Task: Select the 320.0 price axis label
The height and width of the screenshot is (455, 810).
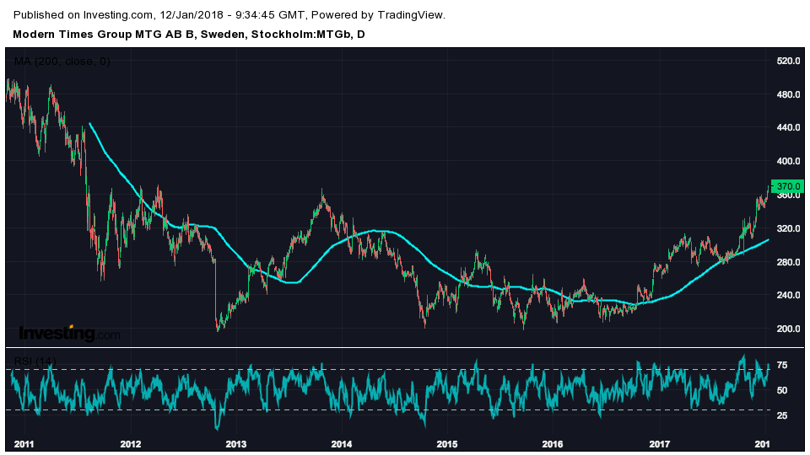Action: 789,228
